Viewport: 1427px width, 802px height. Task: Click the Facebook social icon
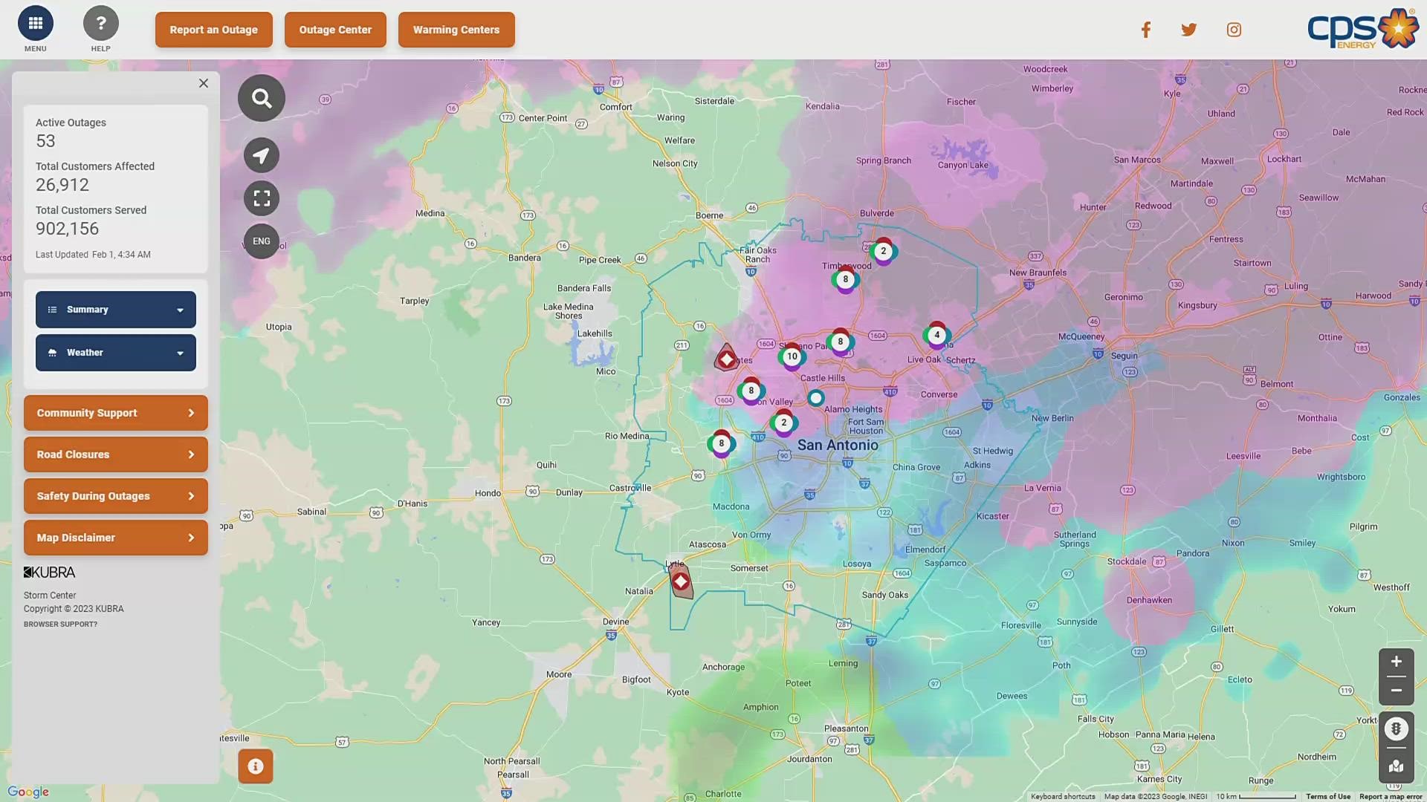(1146, 30)
